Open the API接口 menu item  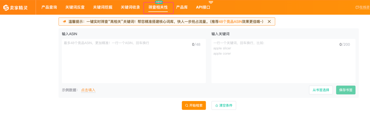coord(203,7)
